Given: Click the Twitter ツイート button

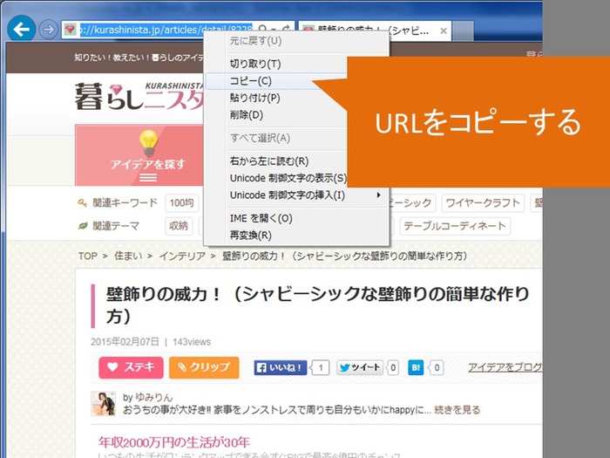Looking at the screenshot, I should pyautogui.click(x=360, y=367).
